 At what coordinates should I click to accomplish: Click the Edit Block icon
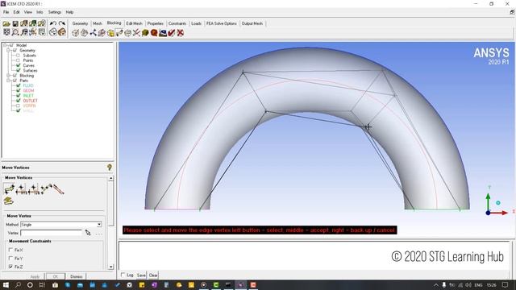(102, 33)
